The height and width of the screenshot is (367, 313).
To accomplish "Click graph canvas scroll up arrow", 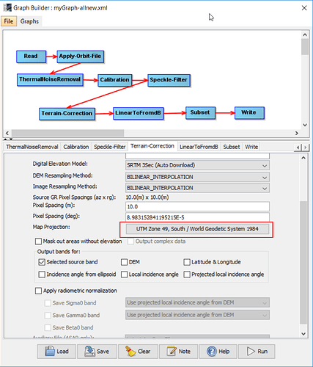I will point(305,35).
